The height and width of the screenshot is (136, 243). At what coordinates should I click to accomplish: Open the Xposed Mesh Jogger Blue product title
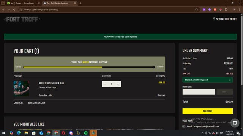tap(52, 83)
